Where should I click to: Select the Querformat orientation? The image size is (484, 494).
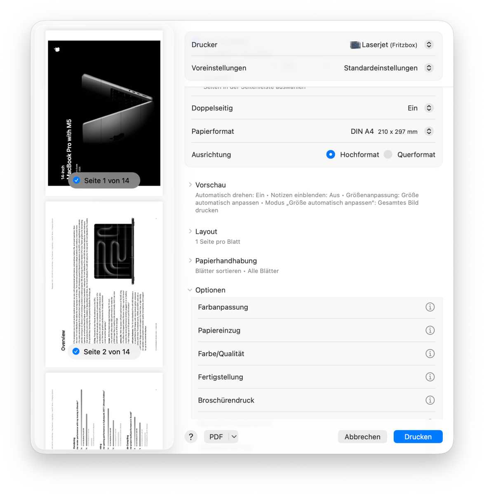coord(388,154)
